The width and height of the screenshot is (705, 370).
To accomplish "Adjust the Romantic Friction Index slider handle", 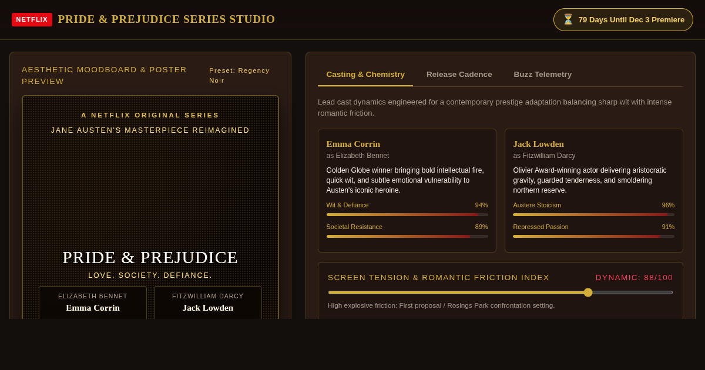I will (588, 292).
